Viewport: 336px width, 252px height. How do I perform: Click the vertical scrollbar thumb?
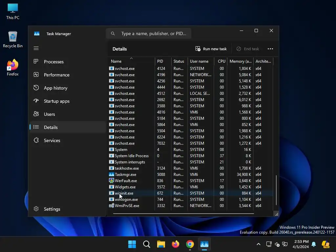click(276, 190)
